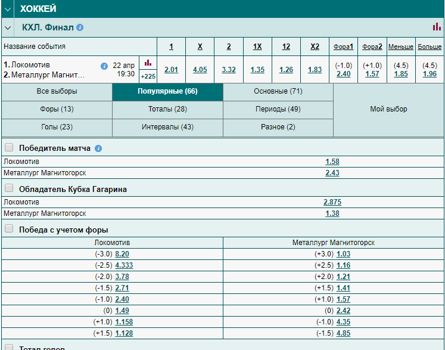The width and height of the screenshot is (445, 350).
Task: Select Локомотив handicap (-2.0) odds 3.78
Action: click(122, 277)
